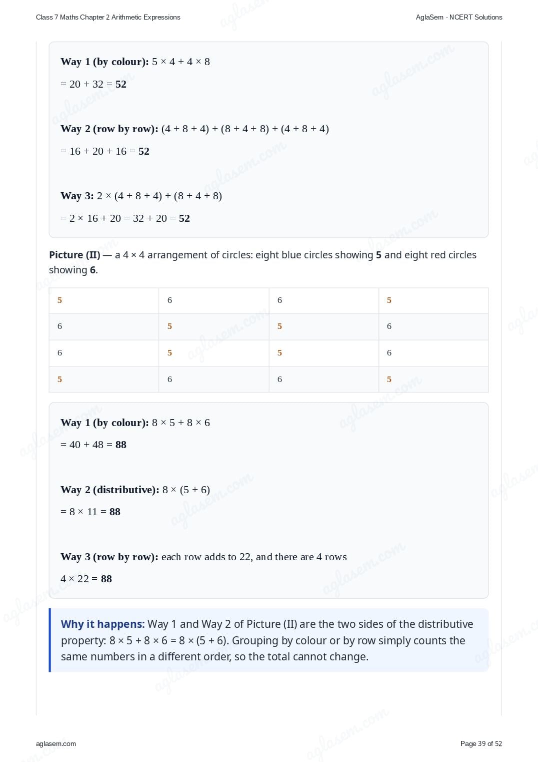Screen dimensions: 538x762
Task: Click the 'Why it happens:' callout heading
Action: (102, 624)
